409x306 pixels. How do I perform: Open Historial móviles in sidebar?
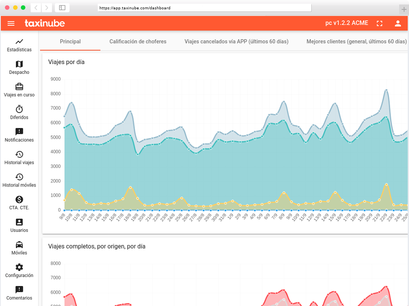click(19, 177)
